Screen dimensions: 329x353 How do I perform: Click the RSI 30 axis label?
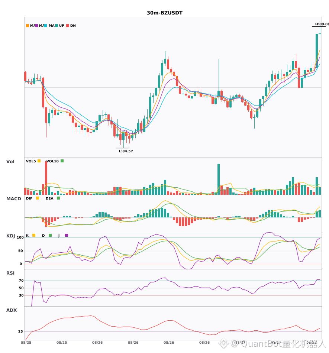click(x=21, y=295)
